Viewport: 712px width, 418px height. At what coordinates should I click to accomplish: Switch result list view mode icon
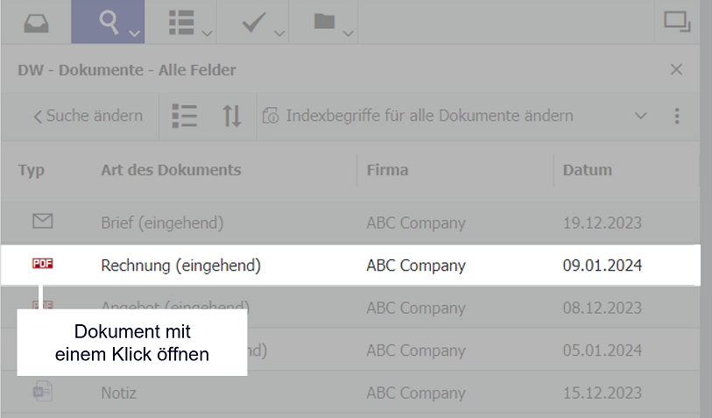coord(185,116)
